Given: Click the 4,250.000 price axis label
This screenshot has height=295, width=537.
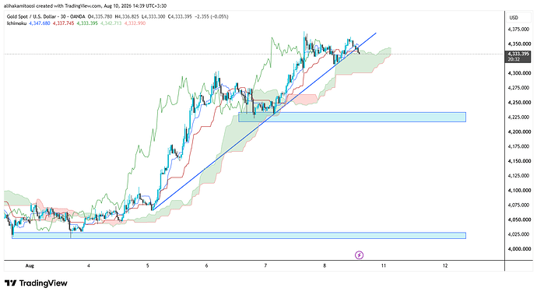Looking at the screenshot, I should pyautogui.click(x=518, y=103).
